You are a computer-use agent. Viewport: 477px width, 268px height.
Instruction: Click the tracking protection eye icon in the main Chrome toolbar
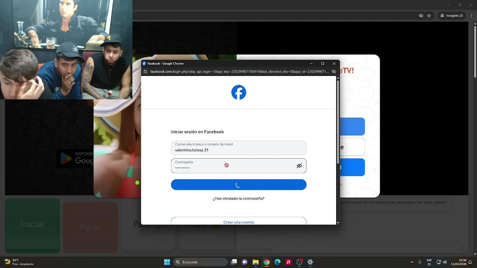tap(421, 16)
